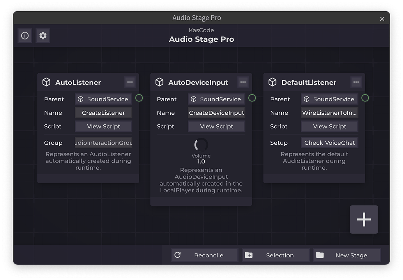Open the SoundService parent selector on AutoDeviceInput

tap(216, 99)
